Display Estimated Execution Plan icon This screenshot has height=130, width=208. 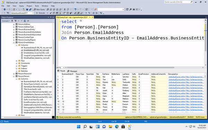pyautogui.click(x=54, y=13)
